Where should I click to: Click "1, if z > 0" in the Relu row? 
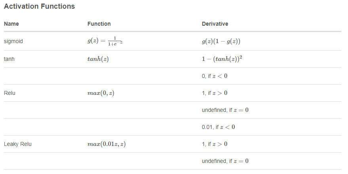point(215,93)
